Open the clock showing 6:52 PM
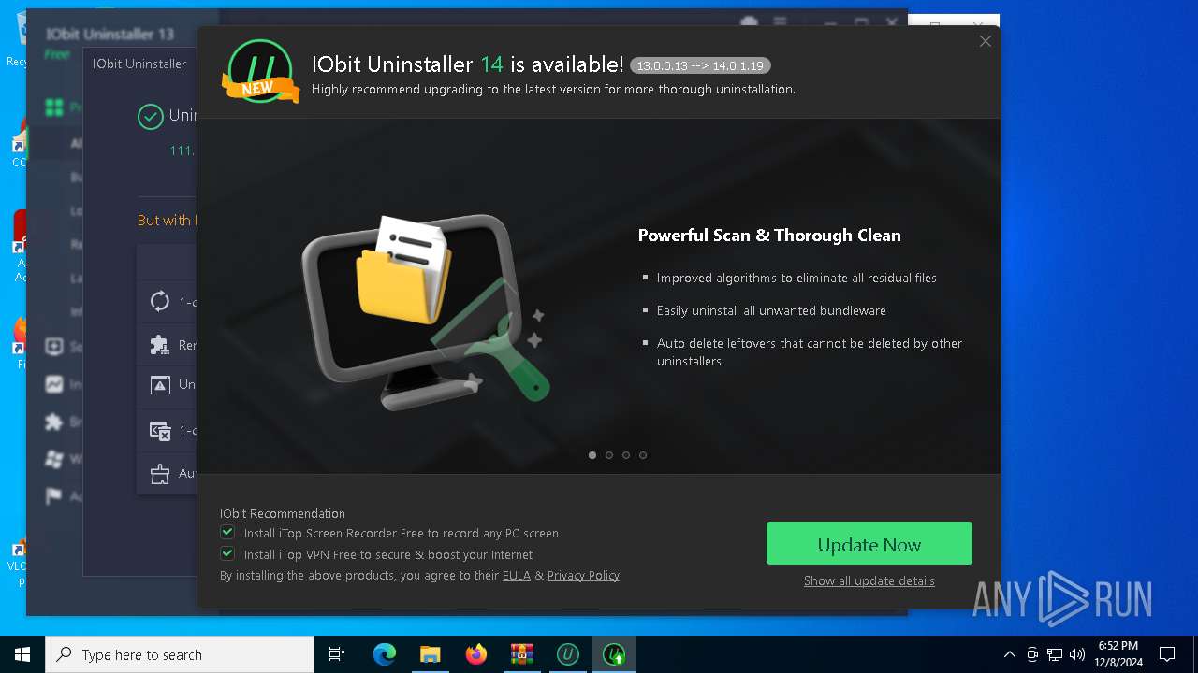The height and width of the screenshot is (673, 1198). point(1118,654)
